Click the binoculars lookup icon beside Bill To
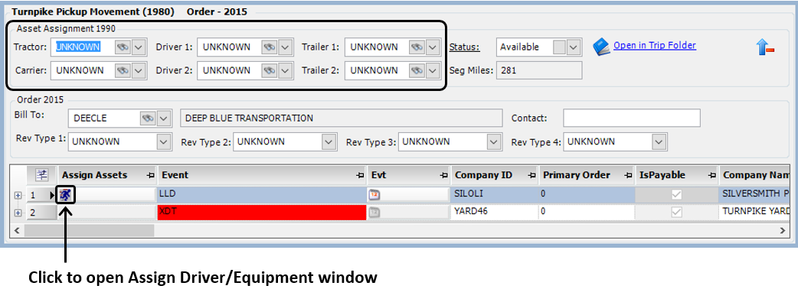Image resolution: width=798 pixels, height=289 pixels. tap(148, 119)
